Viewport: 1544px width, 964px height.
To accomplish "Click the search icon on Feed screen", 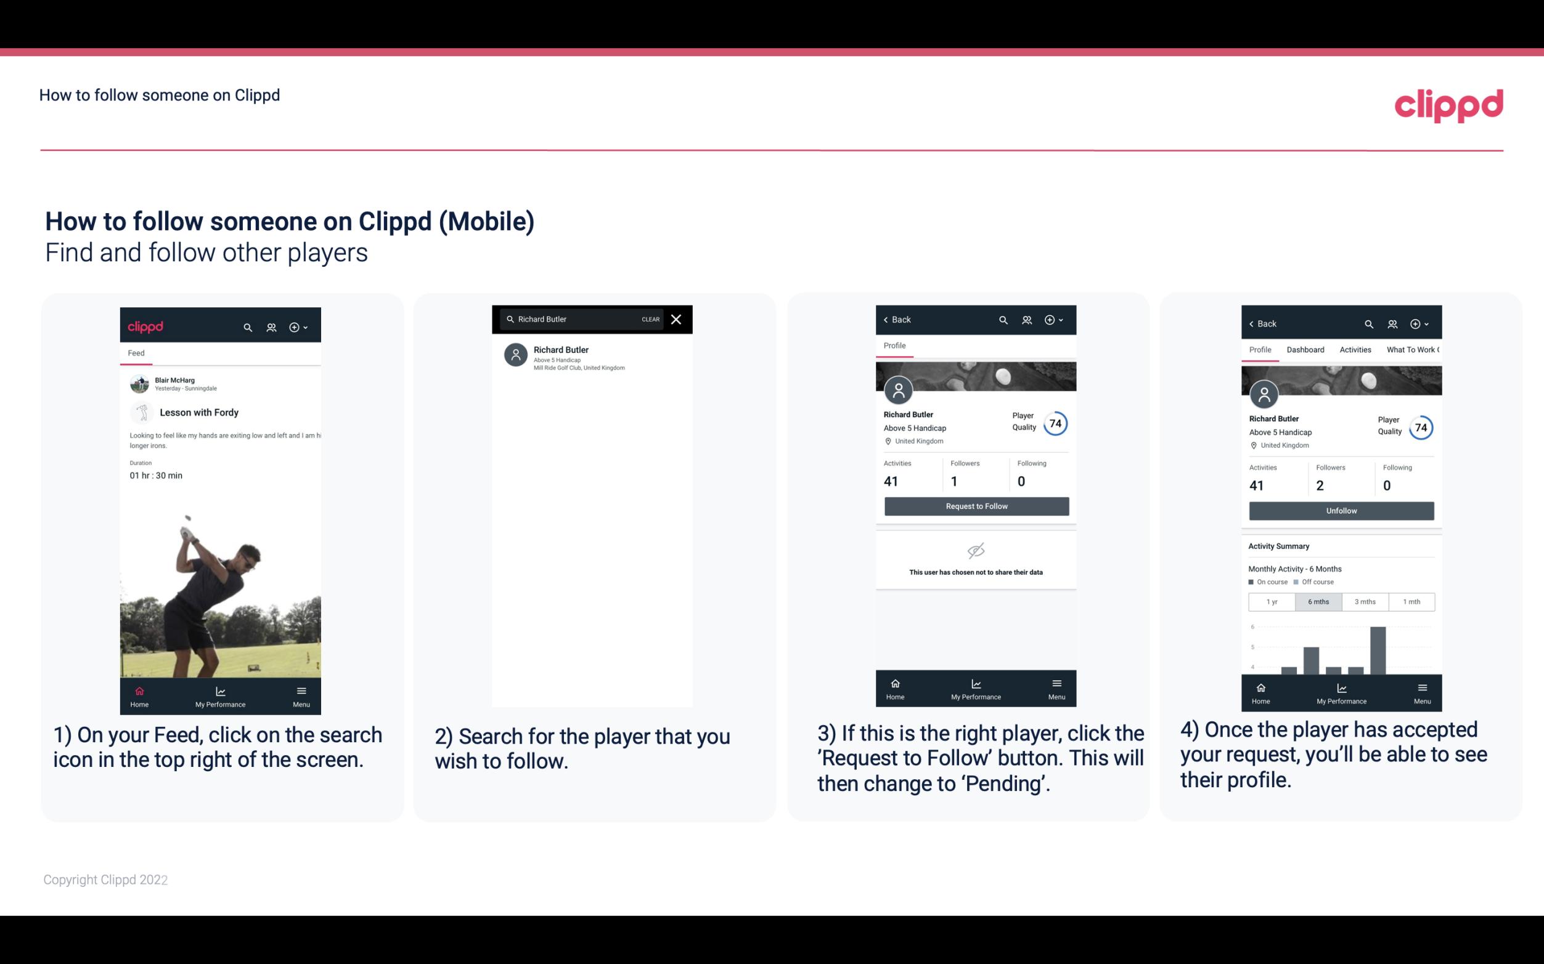I will point(245,326).
